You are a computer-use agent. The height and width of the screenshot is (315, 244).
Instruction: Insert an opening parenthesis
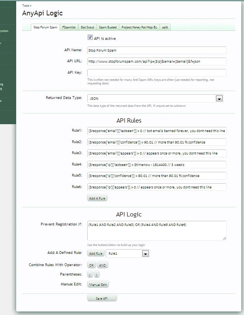click(x=90, y=275)
